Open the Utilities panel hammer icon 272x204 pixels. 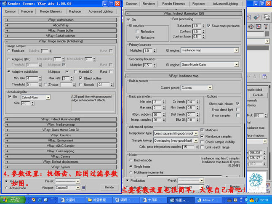[266, 26]
